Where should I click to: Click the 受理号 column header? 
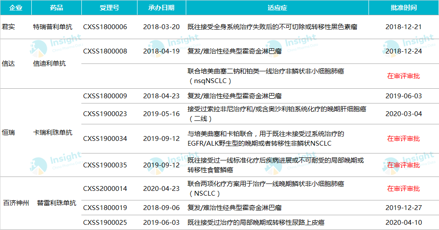click(x=110, y=7)
